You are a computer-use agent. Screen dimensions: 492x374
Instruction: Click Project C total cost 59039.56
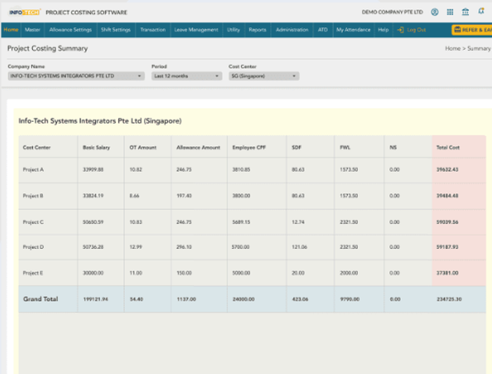(447, 222)
